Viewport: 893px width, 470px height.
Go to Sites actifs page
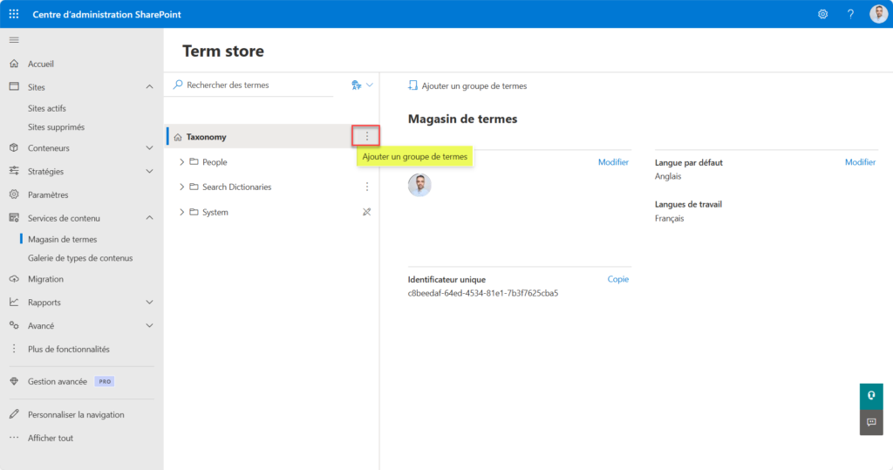pyautogui.click(x=47, y=108)
